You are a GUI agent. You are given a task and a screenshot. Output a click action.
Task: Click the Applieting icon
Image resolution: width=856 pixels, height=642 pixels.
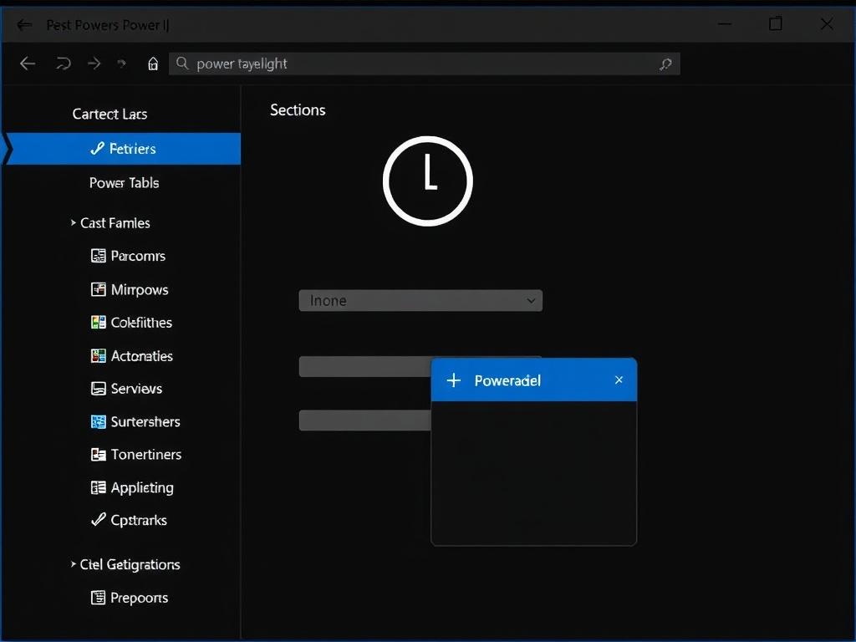pyautogui.click(x=98, y=487)
